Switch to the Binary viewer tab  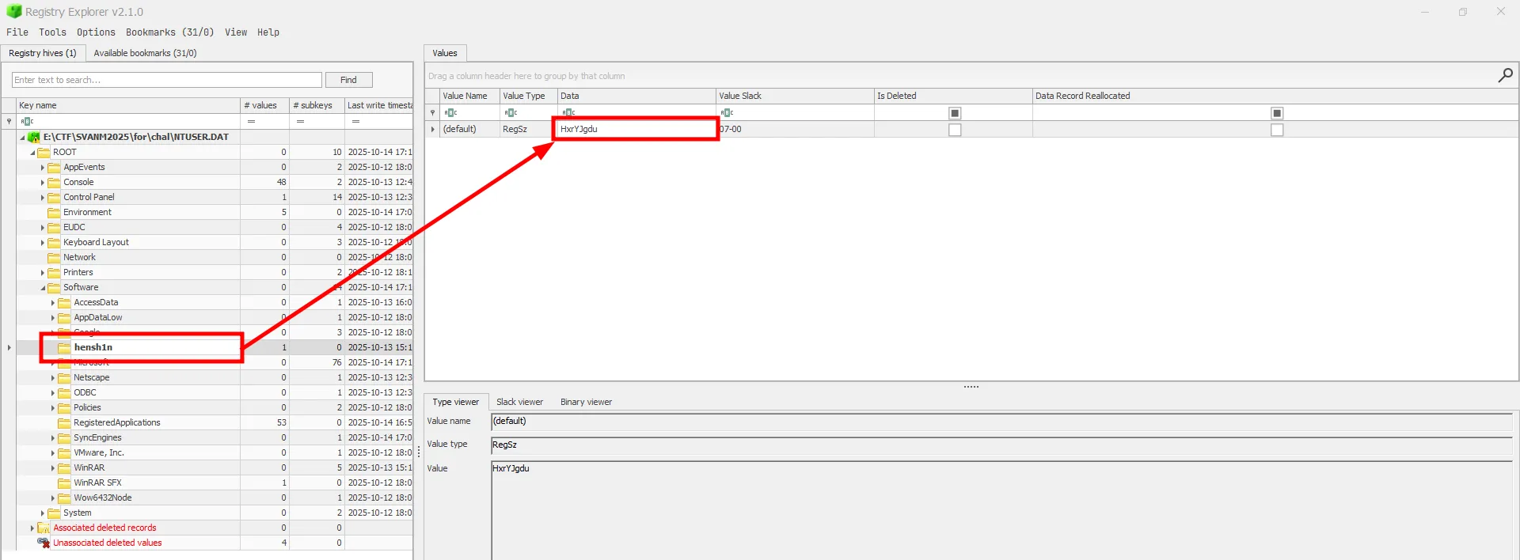point(586,402)
